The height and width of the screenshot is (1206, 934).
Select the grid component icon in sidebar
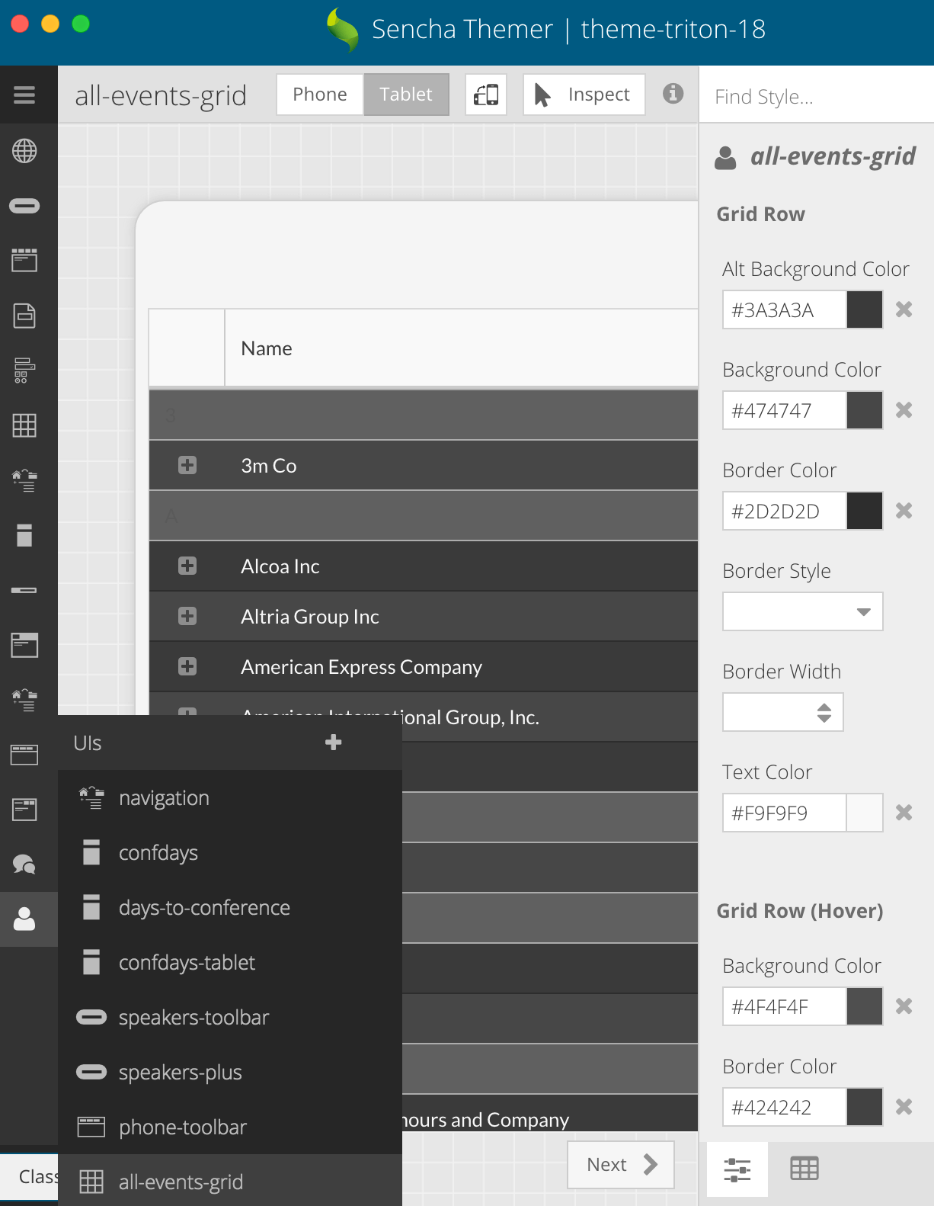(x=24, y=425)
